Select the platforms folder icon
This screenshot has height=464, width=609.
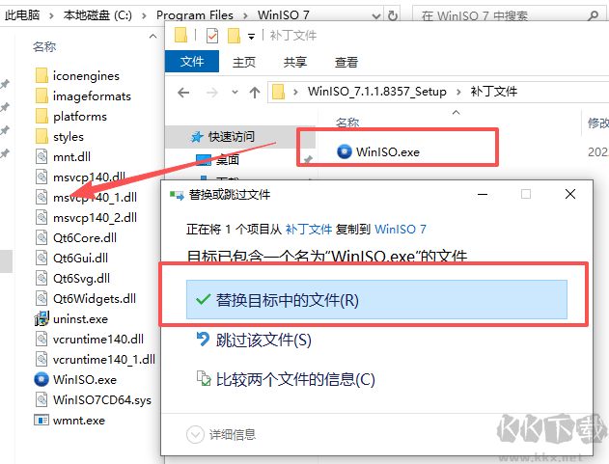click(42, 116)
